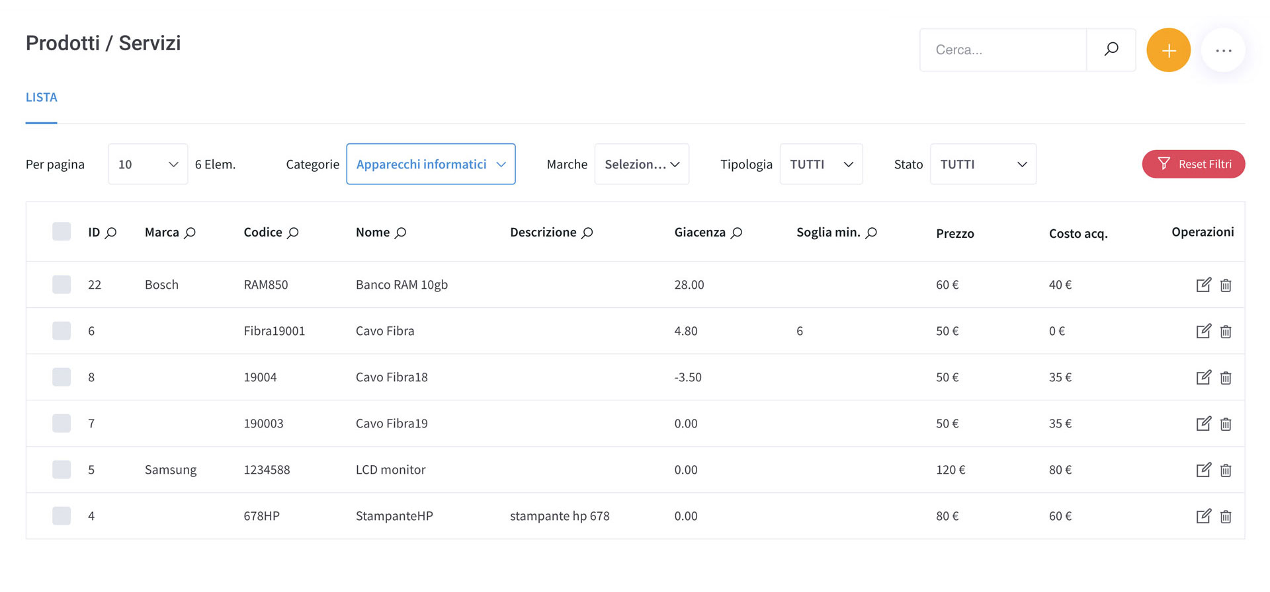1270x592 pixels.
Task: Open Categorie dropdown set to Apparecchi informatici
Action: (x=431, y=164)
